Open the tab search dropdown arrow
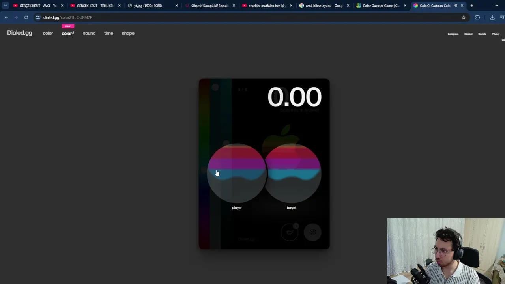505x284 pixels. [x=6, y=6]
